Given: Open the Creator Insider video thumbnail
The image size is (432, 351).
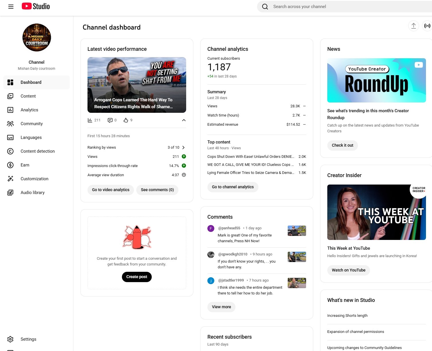Looking at the screenshot, I should [x=376, y=212].
